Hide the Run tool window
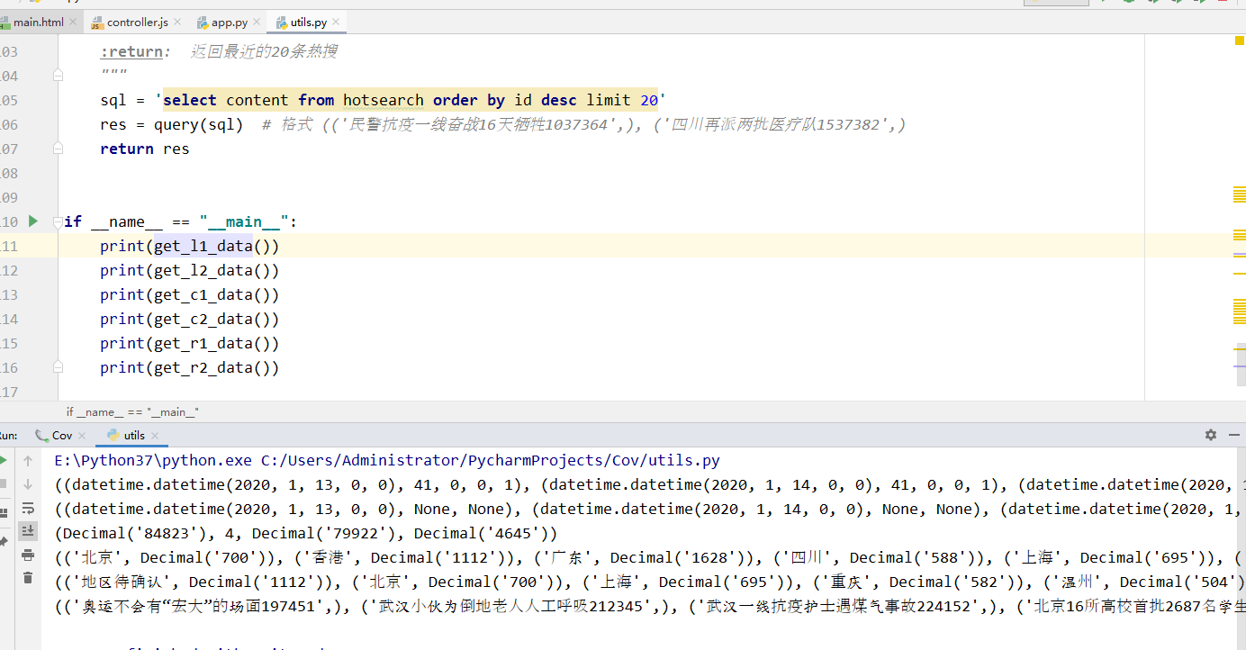The width and height of the screenshot is (1246, 650). pos(1235,435)
